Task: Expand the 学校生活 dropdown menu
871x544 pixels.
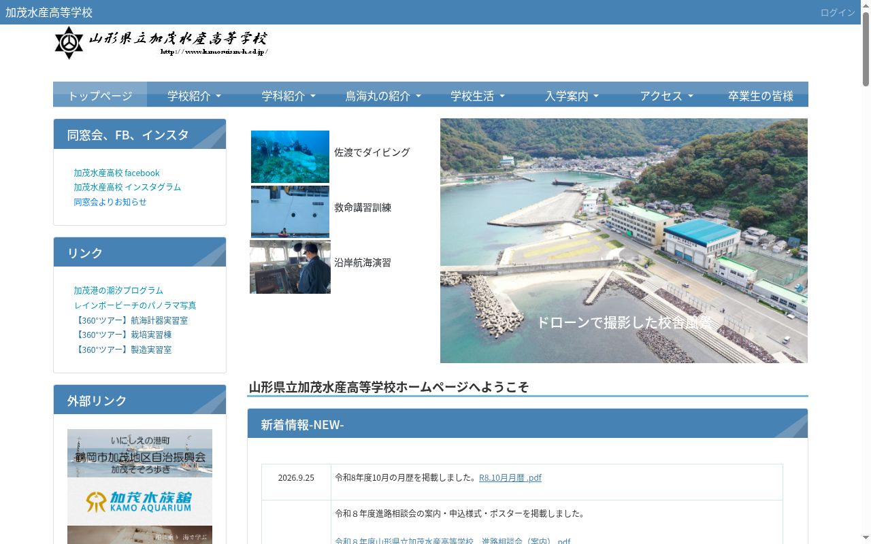Action: 478,95
